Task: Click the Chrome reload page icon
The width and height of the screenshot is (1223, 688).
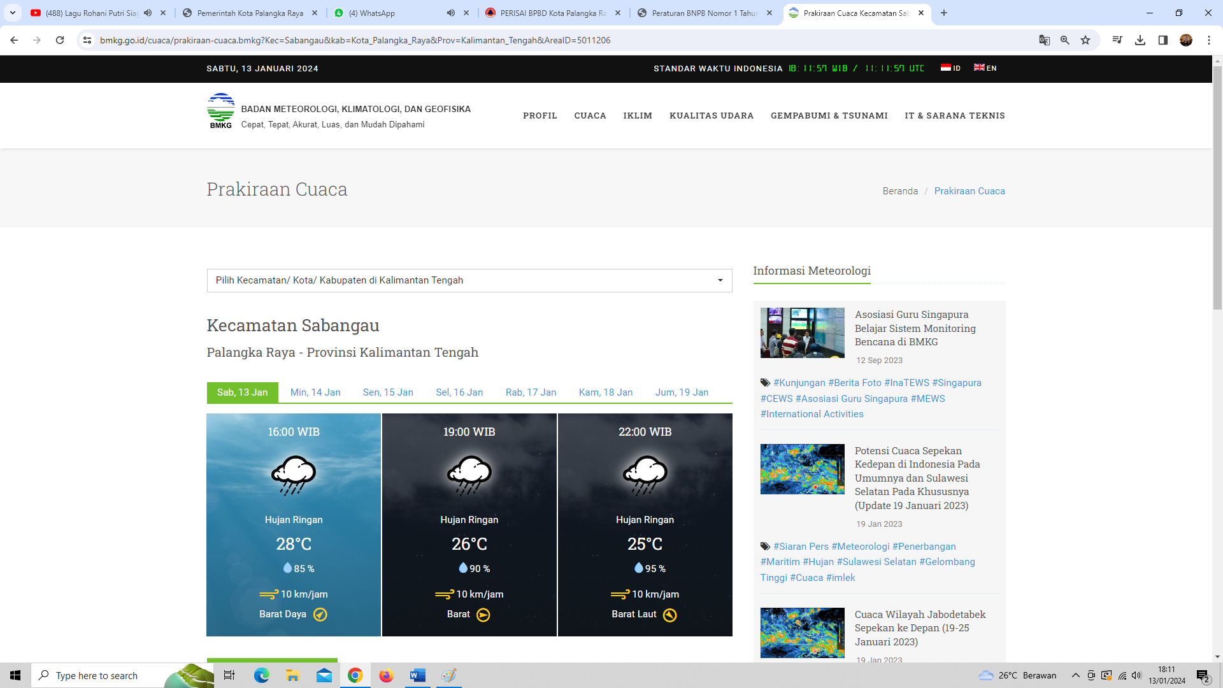Action: coord(60,40)
